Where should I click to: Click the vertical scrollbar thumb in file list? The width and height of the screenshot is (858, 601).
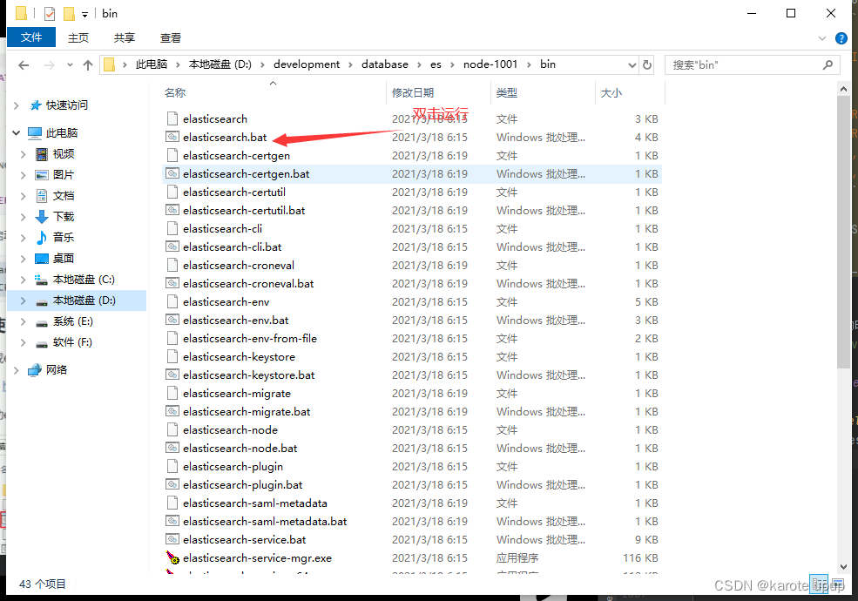click(x=843, y=232)
